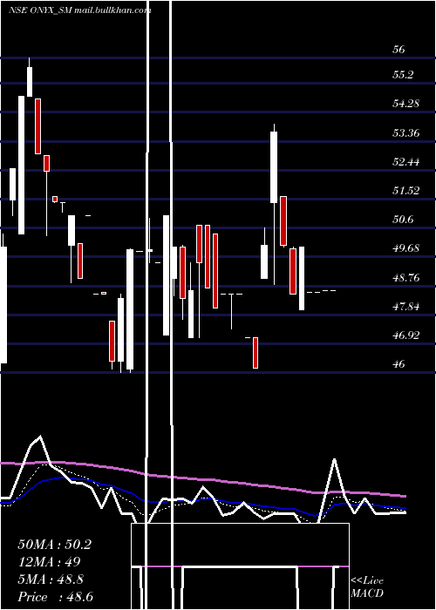Click the 55.2 price axis label
The image size is (436, 610).
point(403,75)
